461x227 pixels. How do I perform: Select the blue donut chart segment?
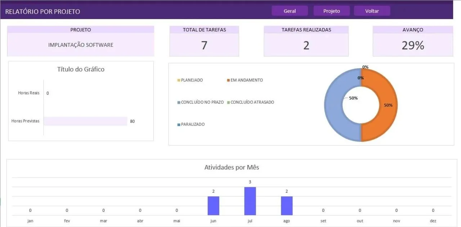[333, 105]
